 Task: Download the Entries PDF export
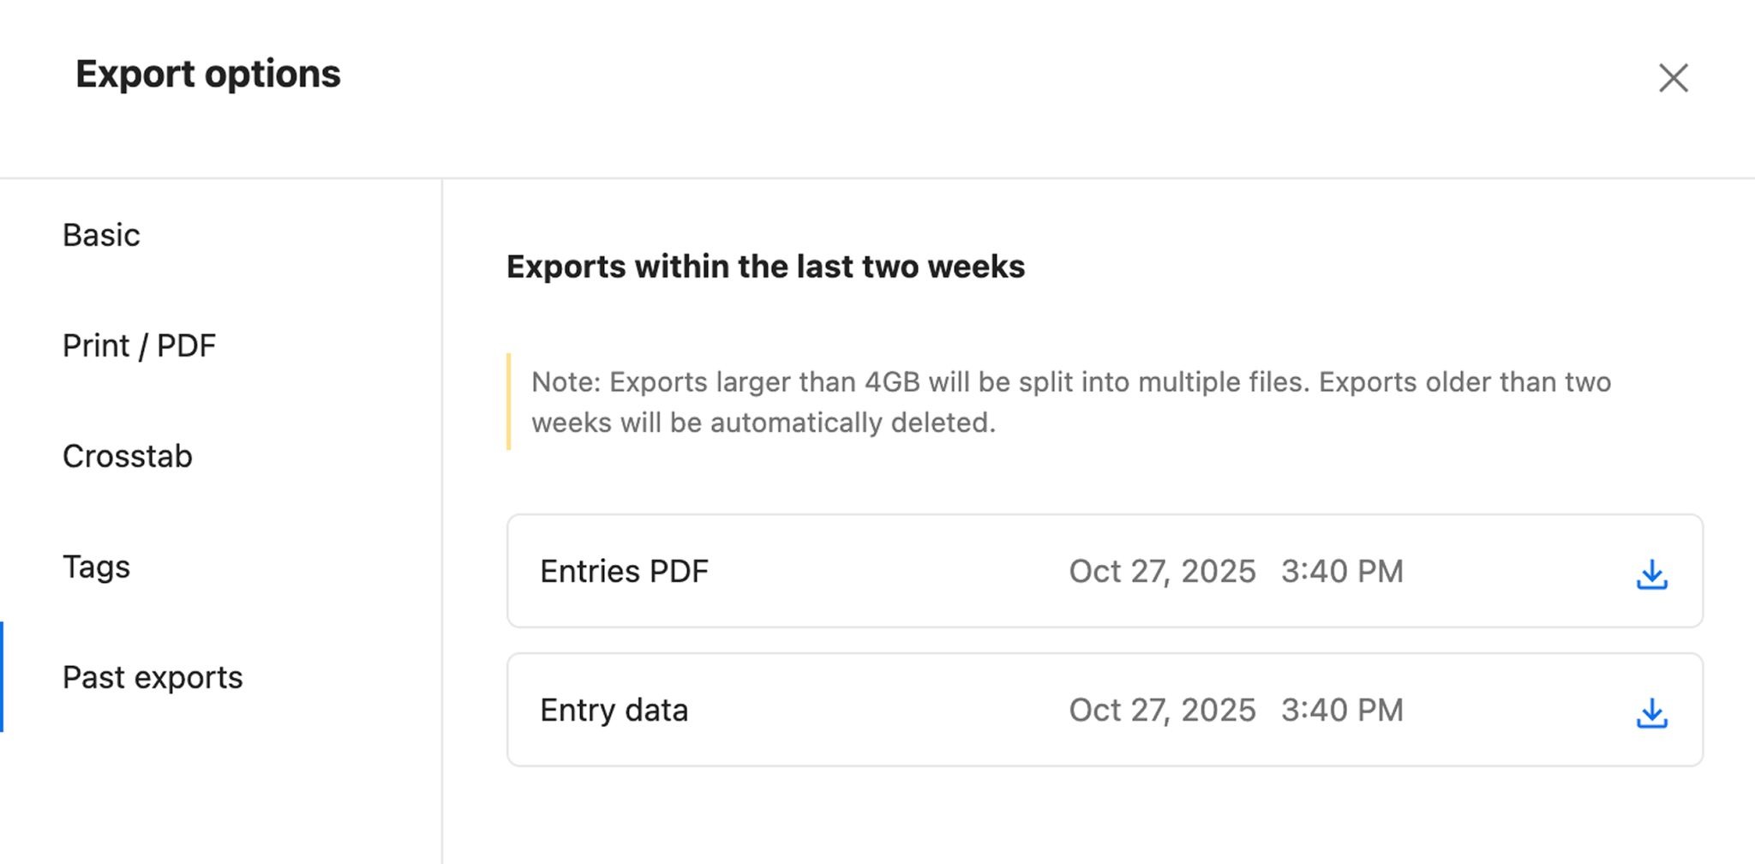pyautogui.click(x=1651, y=573)
